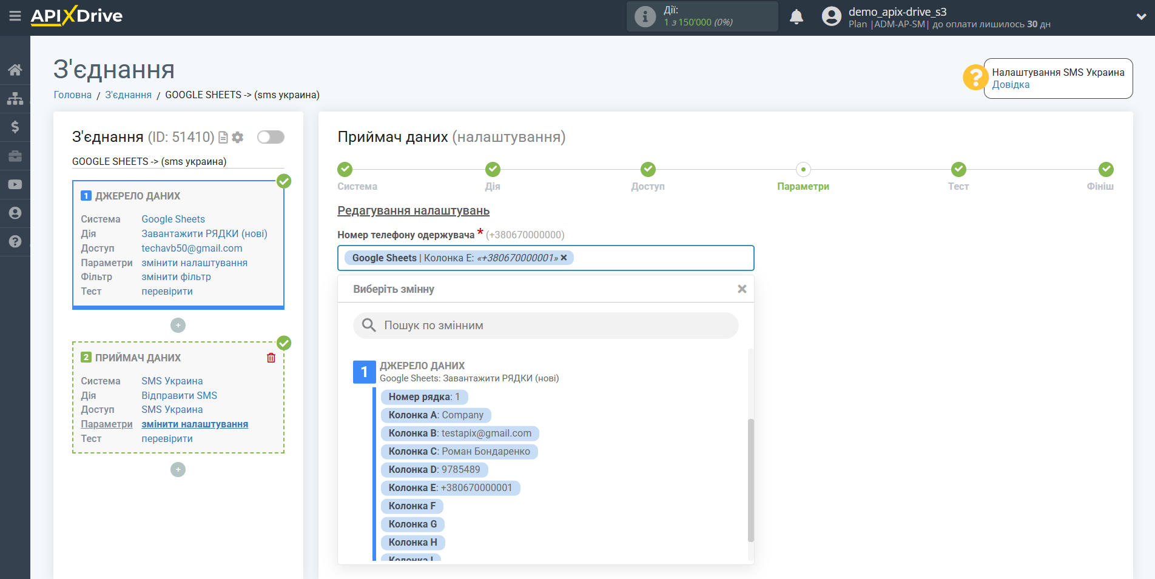Expand the account dropdown chevron
This screenshot has width=1155, height=579.
point(1141,16)
